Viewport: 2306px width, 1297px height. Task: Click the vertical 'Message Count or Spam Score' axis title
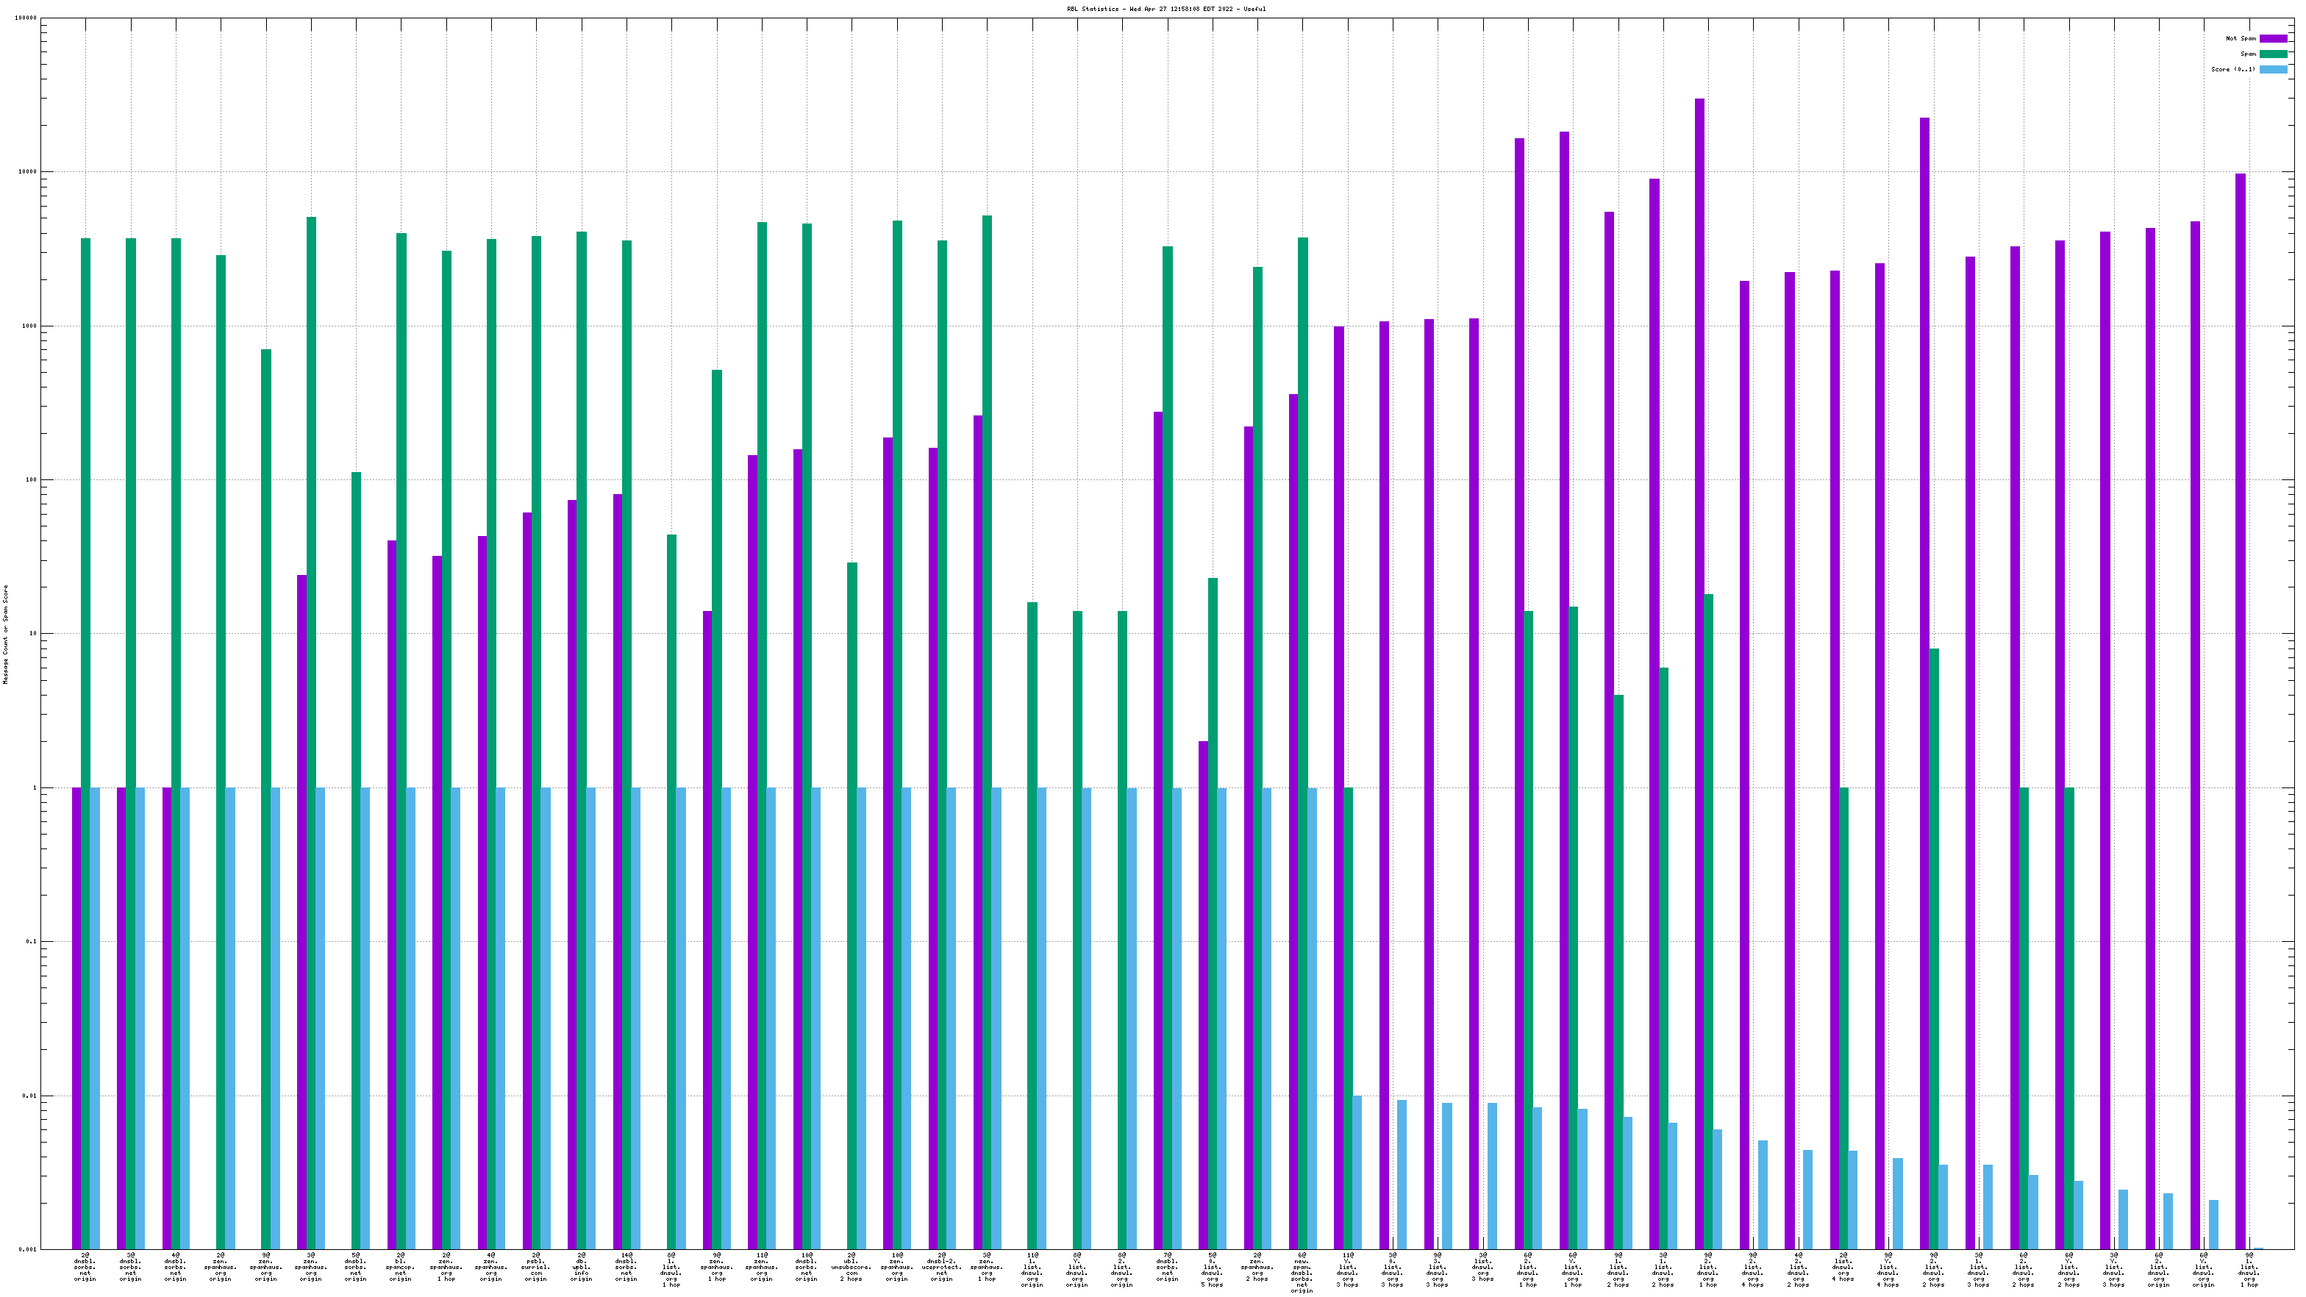pyautogui.click(x=5, y=634)
